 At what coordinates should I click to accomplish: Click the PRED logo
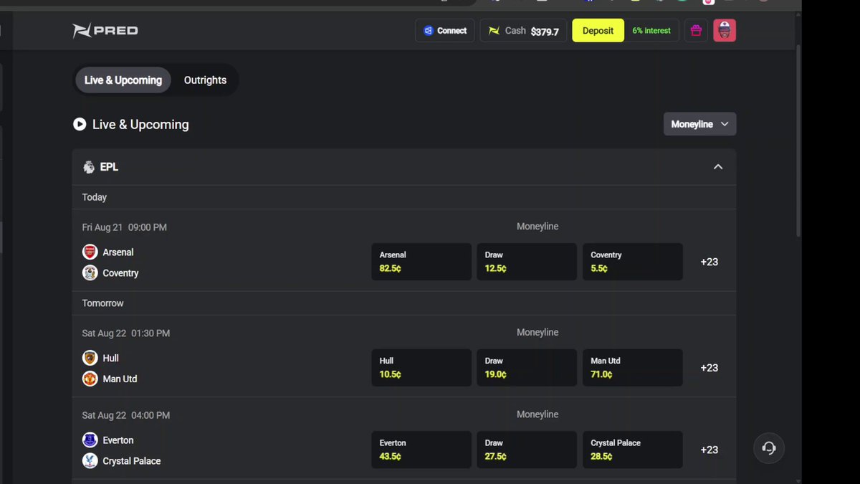pos(105,31)
